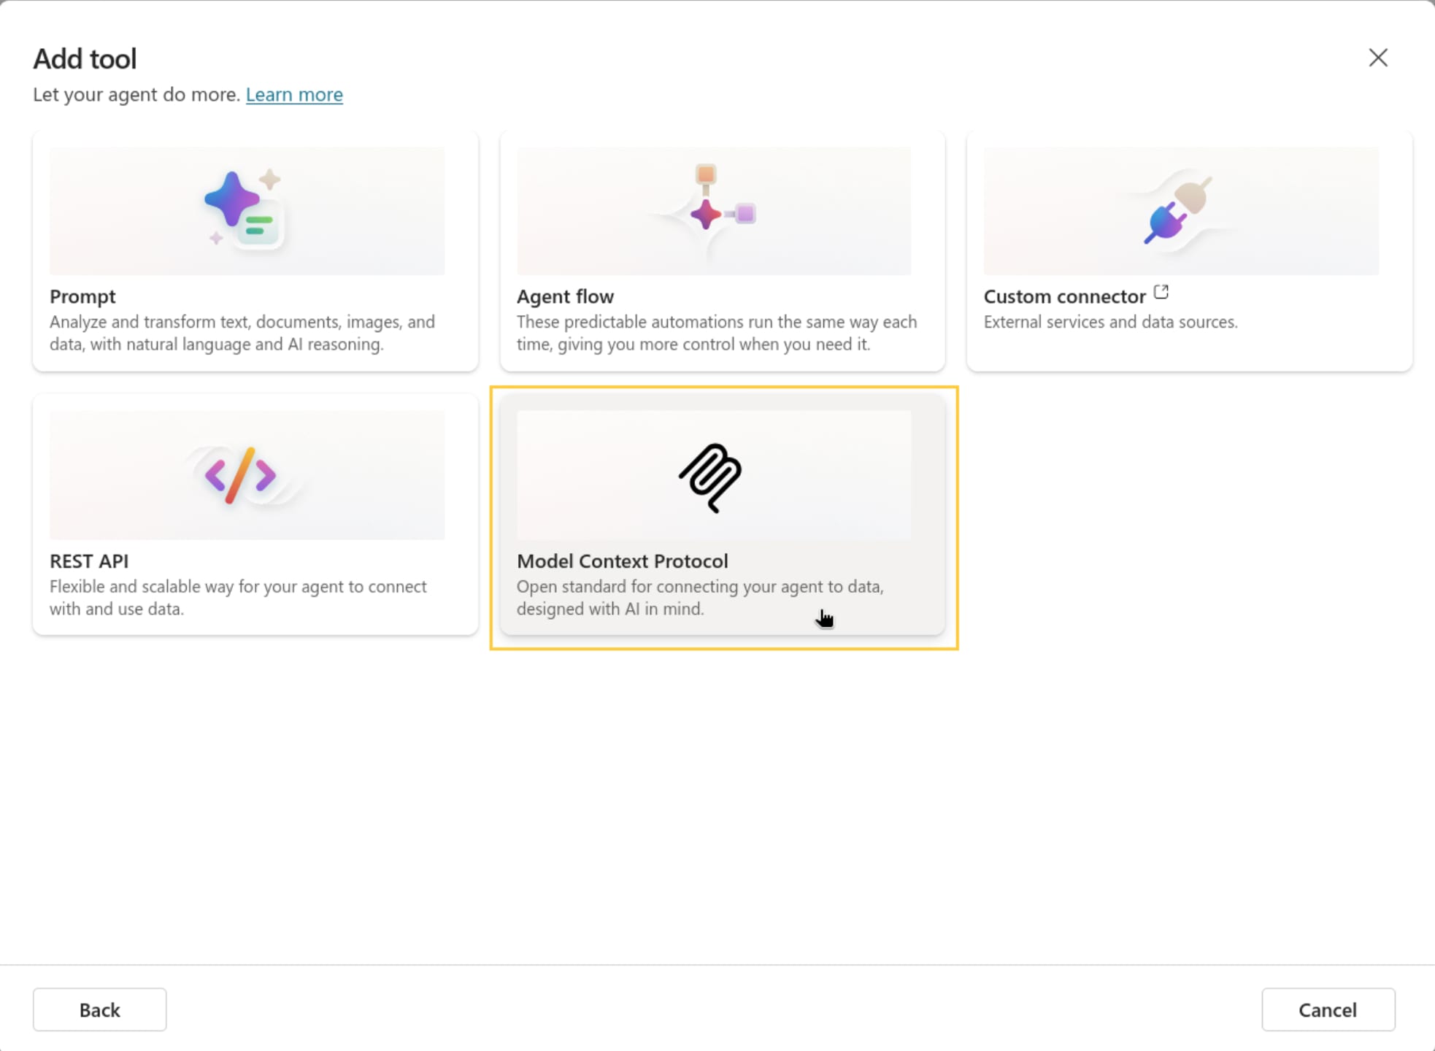This screenshot has height=1051, width=1435.
Task: Select the REST API title label
Action: tap(89, 561)
